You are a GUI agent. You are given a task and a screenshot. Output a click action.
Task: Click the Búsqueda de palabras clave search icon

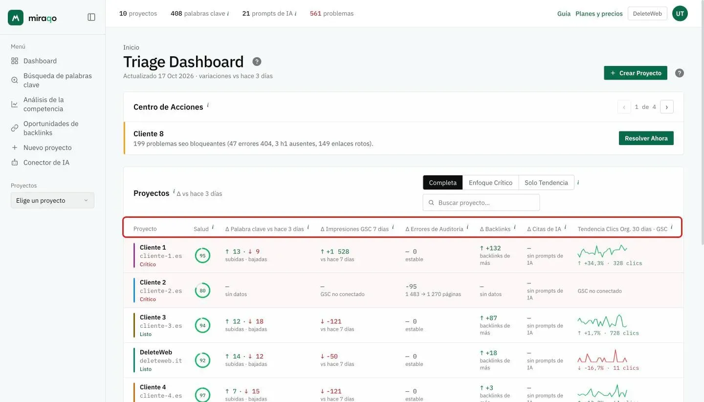click(15, 80)
